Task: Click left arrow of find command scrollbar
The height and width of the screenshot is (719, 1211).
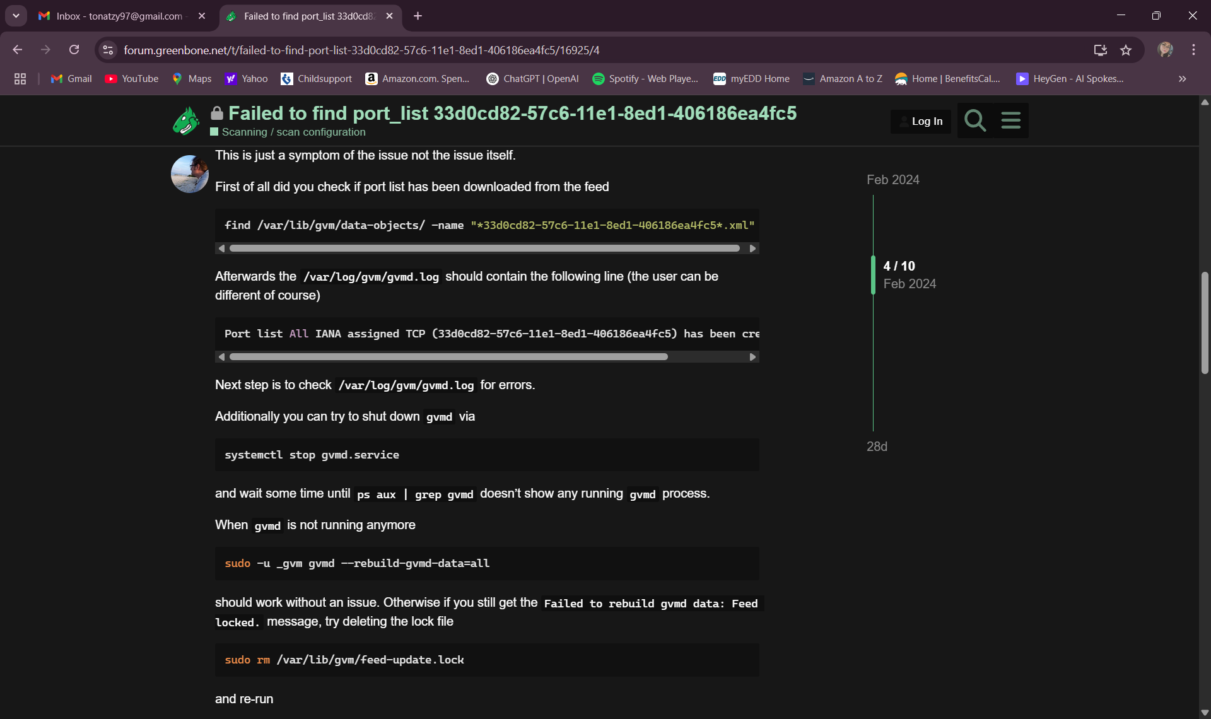Action: tap(221, 248)
